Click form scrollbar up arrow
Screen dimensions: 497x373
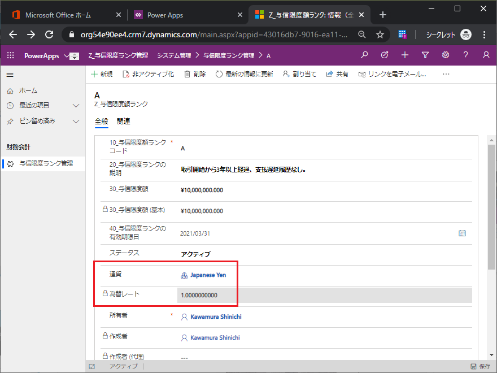click(x=491, y=140)
